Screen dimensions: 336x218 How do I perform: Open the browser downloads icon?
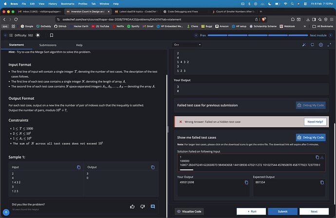click(308, 19)
